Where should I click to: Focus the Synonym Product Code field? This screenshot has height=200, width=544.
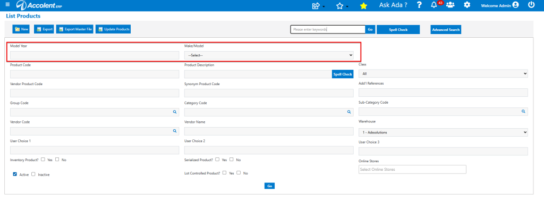(x=269, y=93)
